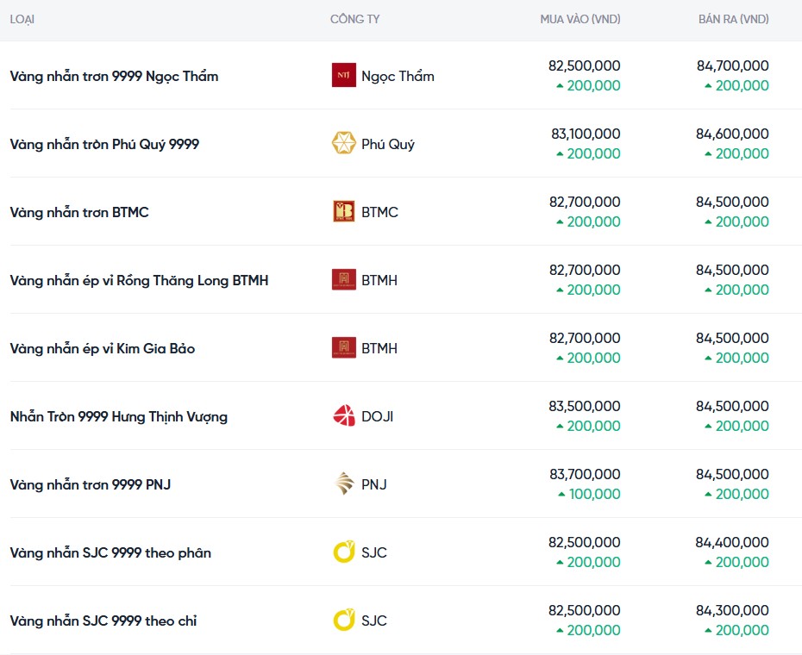Click the LOẠI column header

pyautogui.click(x=22, y=19)
